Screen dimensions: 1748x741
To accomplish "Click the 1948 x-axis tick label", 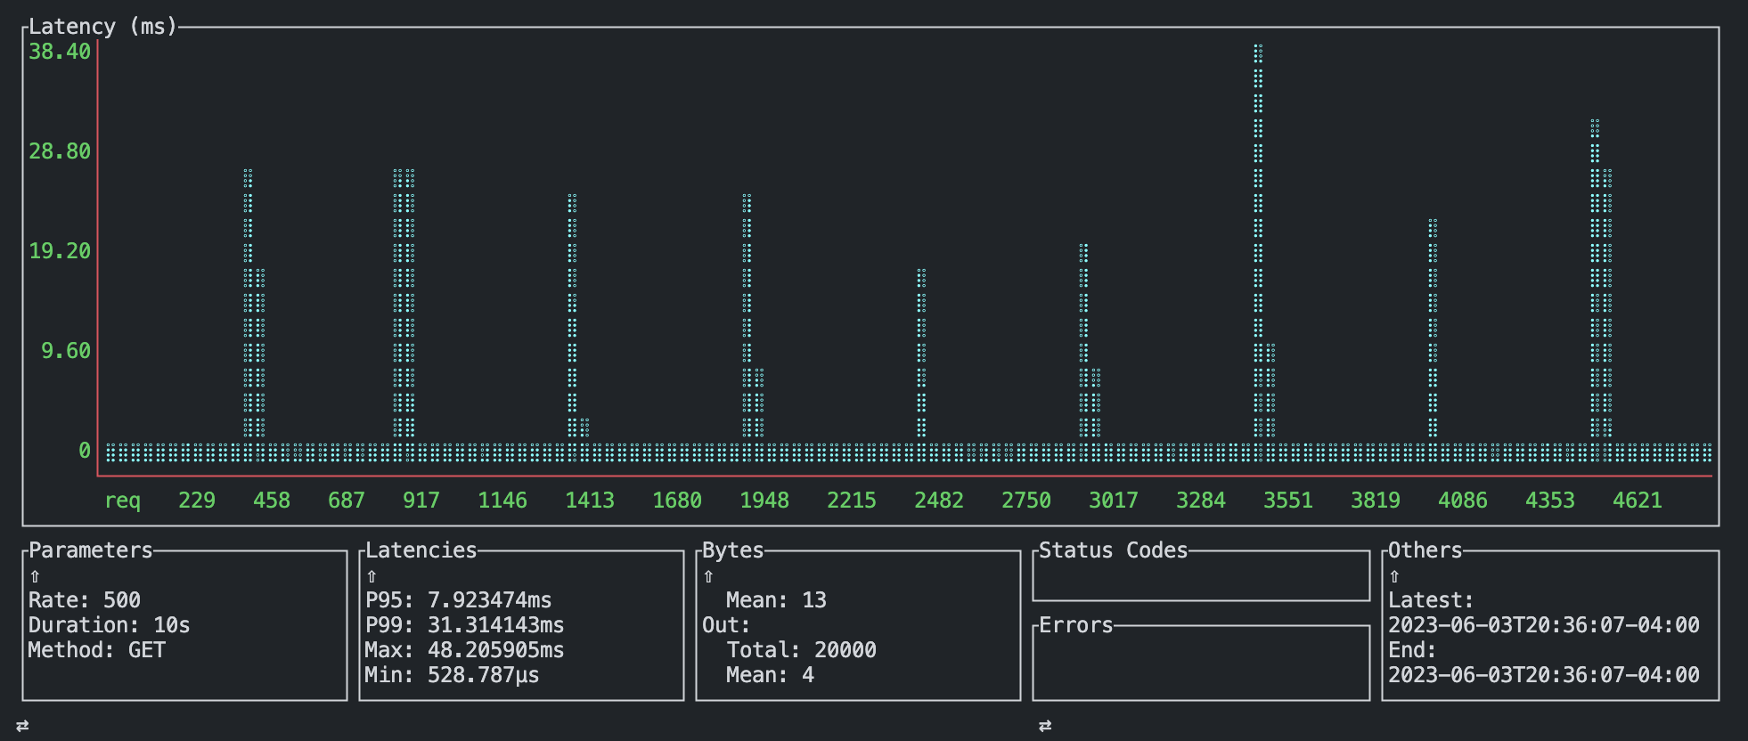I will [764, 501].
